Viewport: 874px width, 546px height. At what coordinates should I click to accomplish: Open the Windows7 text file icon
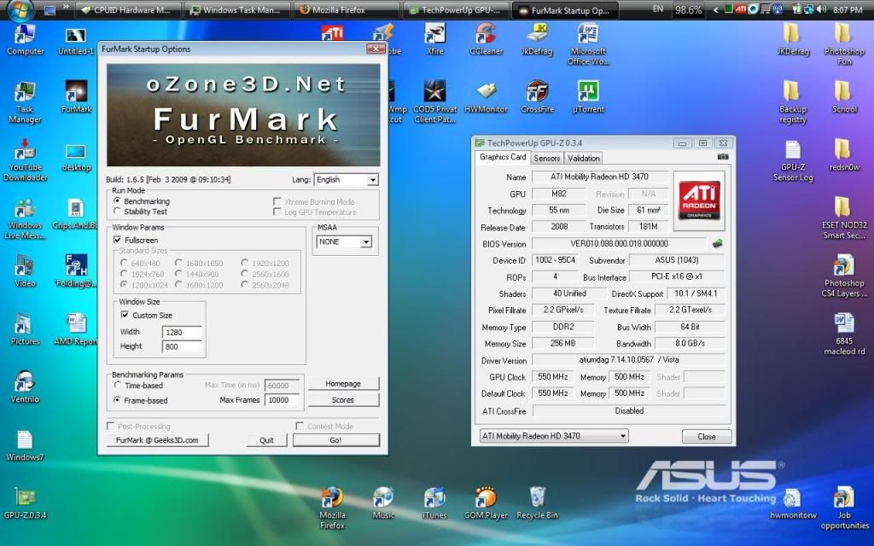(25, 445)
